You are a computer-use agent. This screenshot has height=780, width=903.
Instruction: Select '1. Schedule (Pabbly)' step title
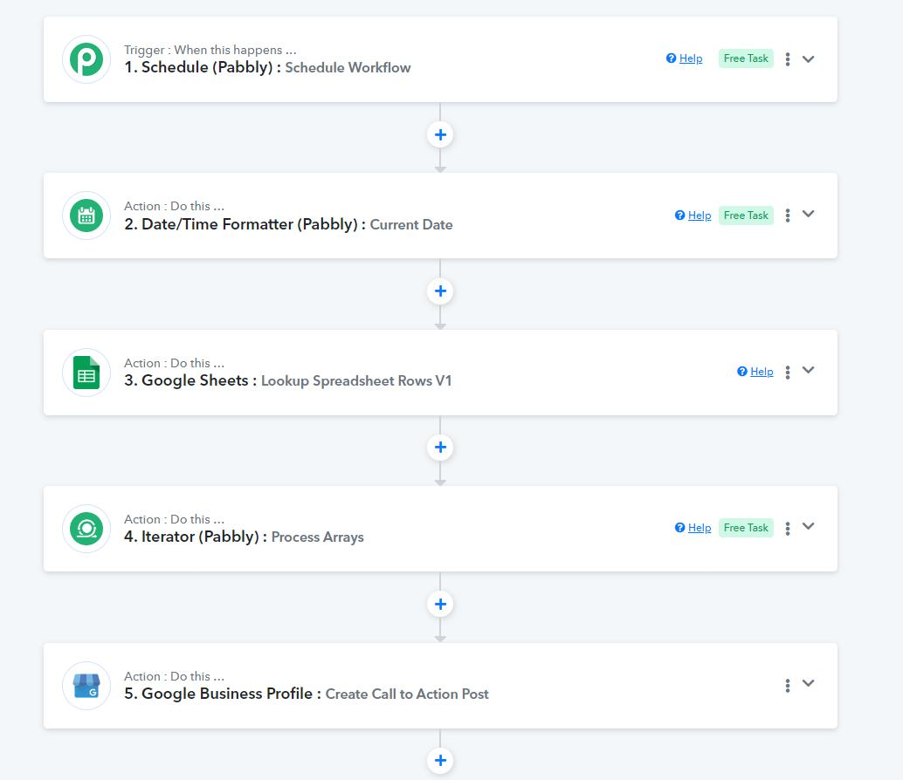(x=202, y=67)
